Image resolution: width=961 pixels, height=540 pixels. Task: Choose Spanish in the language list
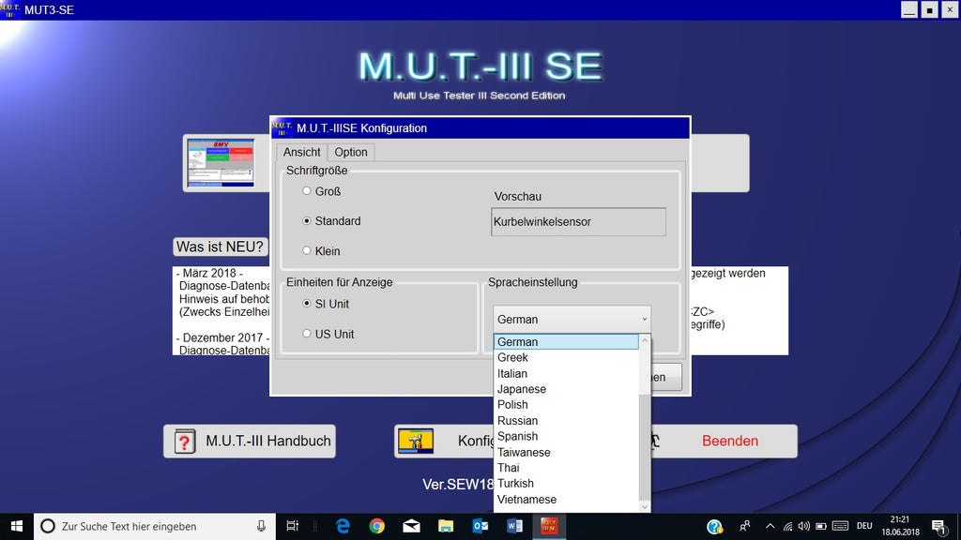point(566,436)
